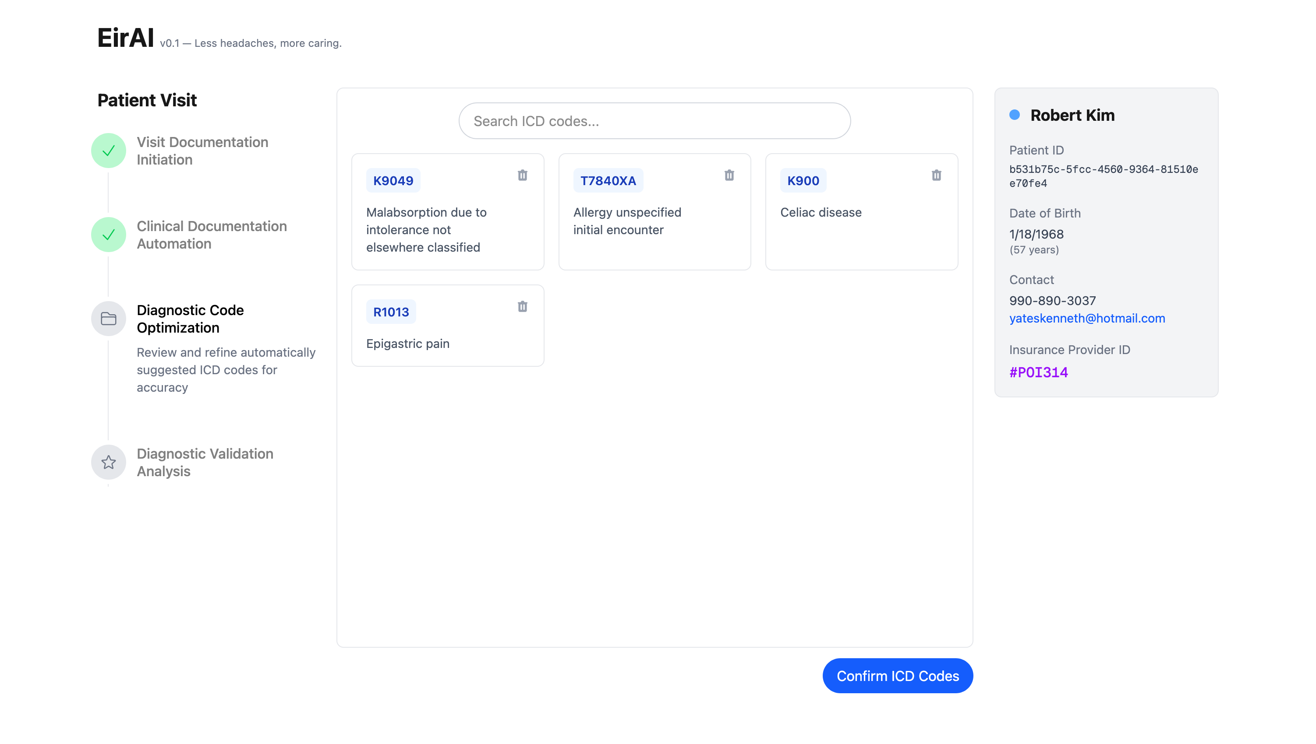Click the Search ICD codes field
The width and height of the screenshot is (1316, 744).
pyautogui.click(x=654, y=121)
